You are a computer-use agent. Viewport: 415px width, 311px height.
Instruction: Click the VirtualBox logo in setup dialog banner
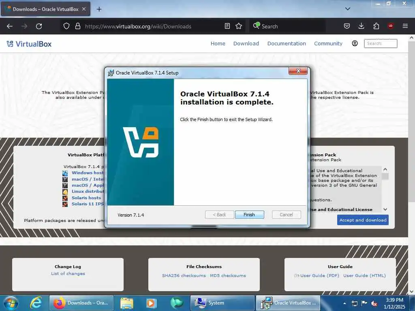tap(141, 142)
